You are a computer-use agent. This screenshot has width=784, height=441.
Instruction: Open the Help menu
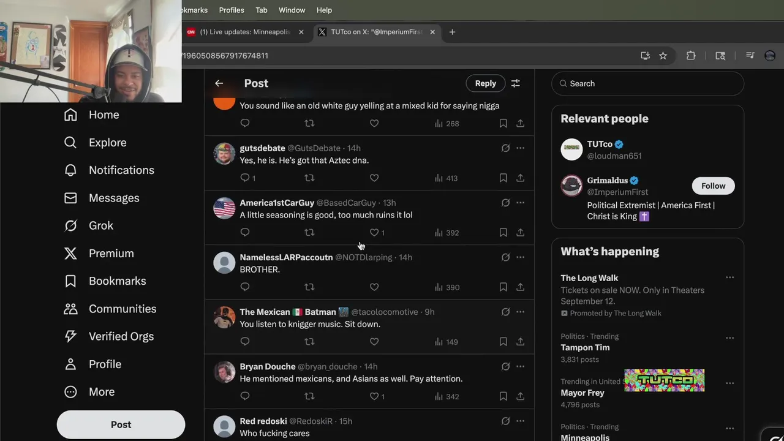coord(325,10)
